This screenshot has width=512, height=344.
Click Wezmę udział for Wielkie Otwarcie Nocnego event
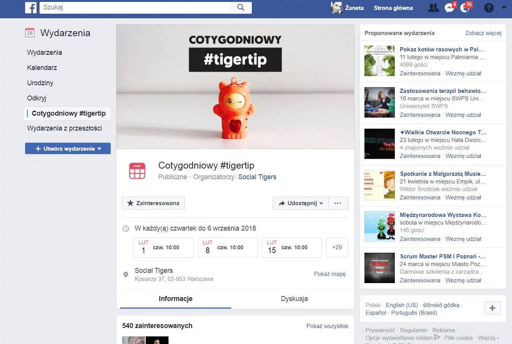click(463, 156)
